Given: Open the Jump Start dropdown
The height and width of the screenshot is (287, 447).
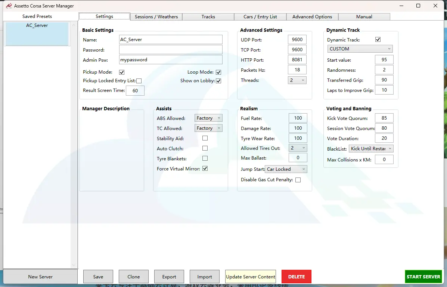Looking at the screenshot, I should click(x=286, y=169).
